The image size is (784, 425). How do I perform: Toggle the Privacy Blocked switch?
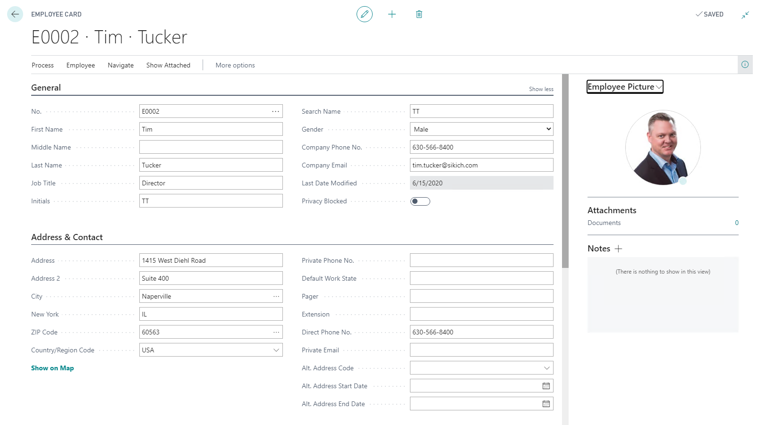420,201
